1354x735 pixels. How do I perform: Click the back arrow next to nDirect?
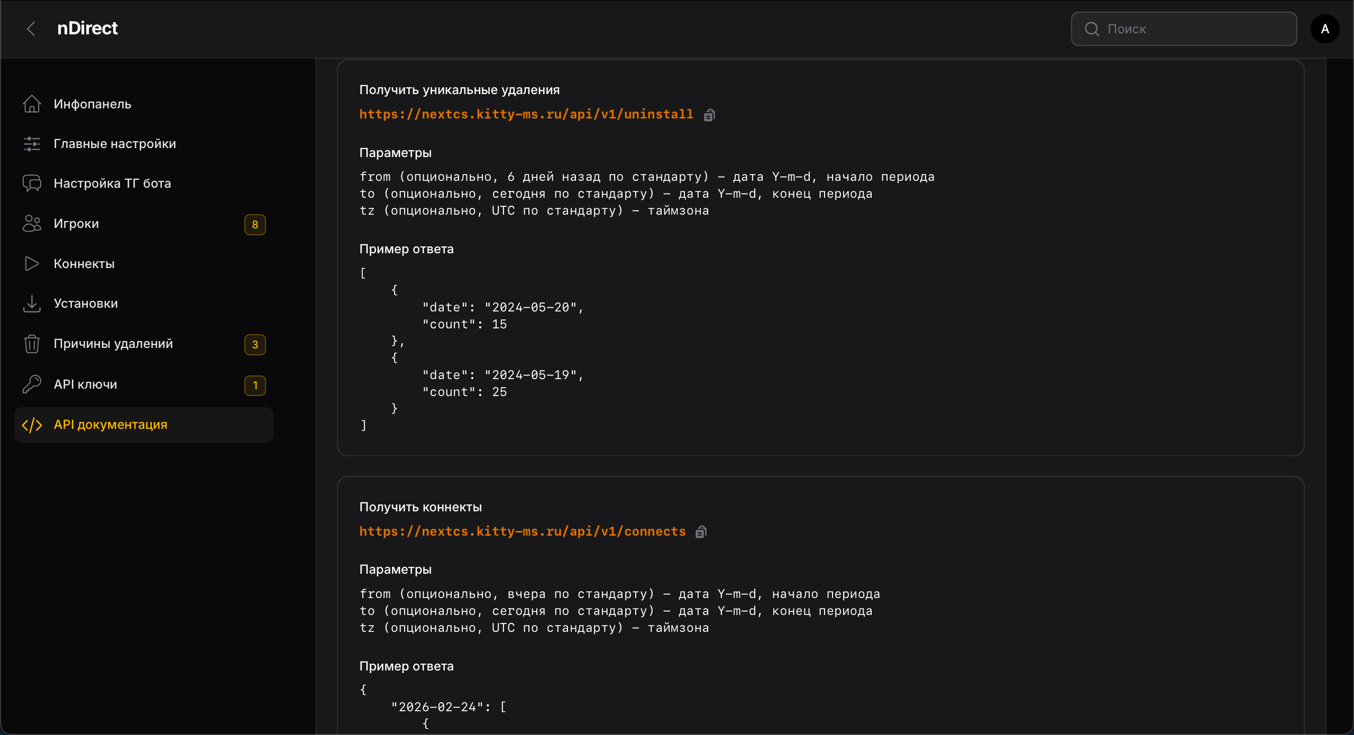click(x=31, y=29)
